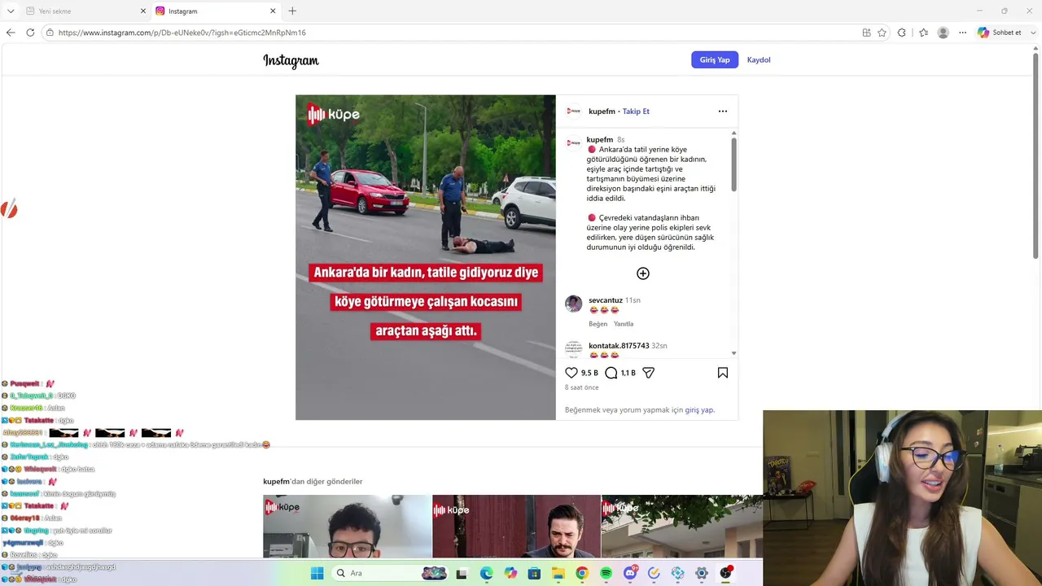Open the sevcantuz commenter username
The height and width of the screenshot is (586, 1042).
[606, 300]
